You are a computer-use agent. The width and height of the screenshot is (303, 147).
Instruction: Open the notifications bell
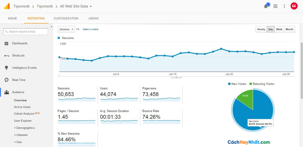coord(266,6)
